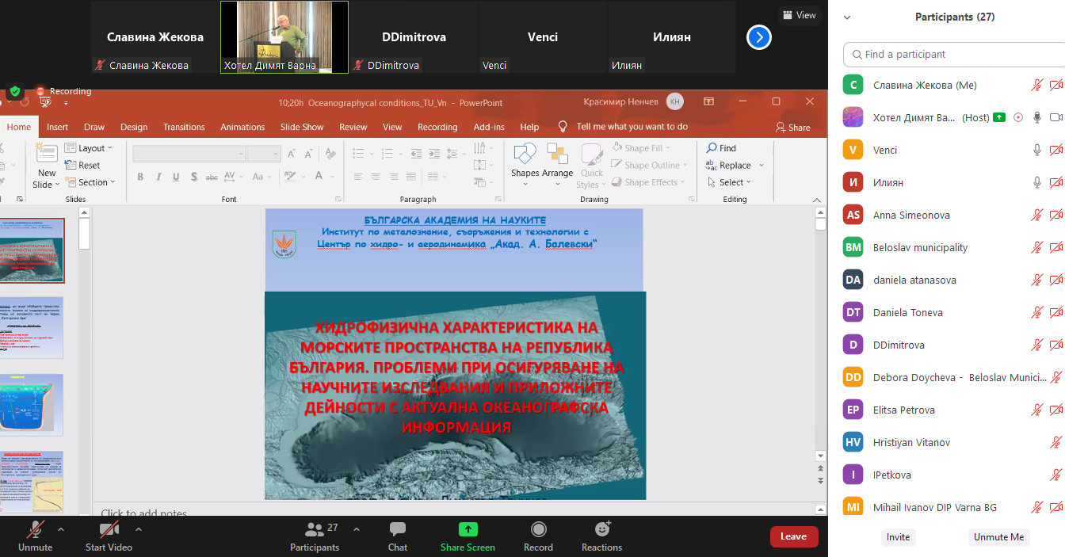1065x557 pixels.
Task: Open the Select dropdown in Editing group
Action: pyautogui.click(x=729, y=182)
